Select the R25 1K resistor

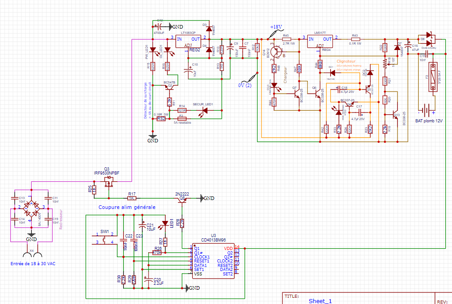94,190
